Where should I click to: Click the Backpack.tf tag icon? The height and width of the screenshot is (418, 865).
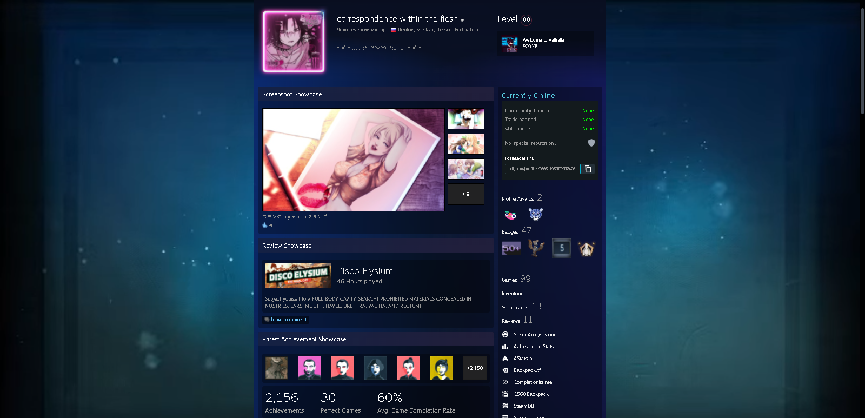tap(505, 370)
